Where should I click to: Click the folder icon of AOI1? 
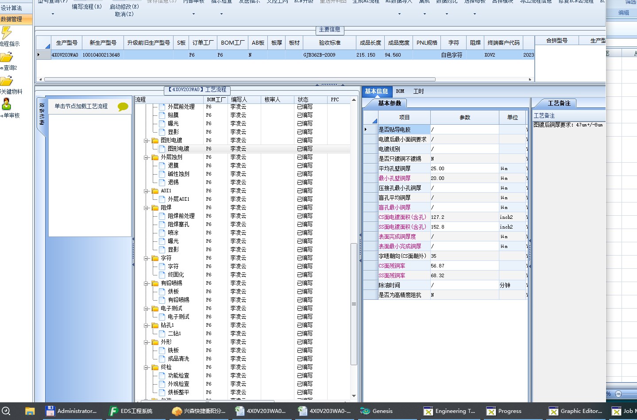click(x=155, y=191)
